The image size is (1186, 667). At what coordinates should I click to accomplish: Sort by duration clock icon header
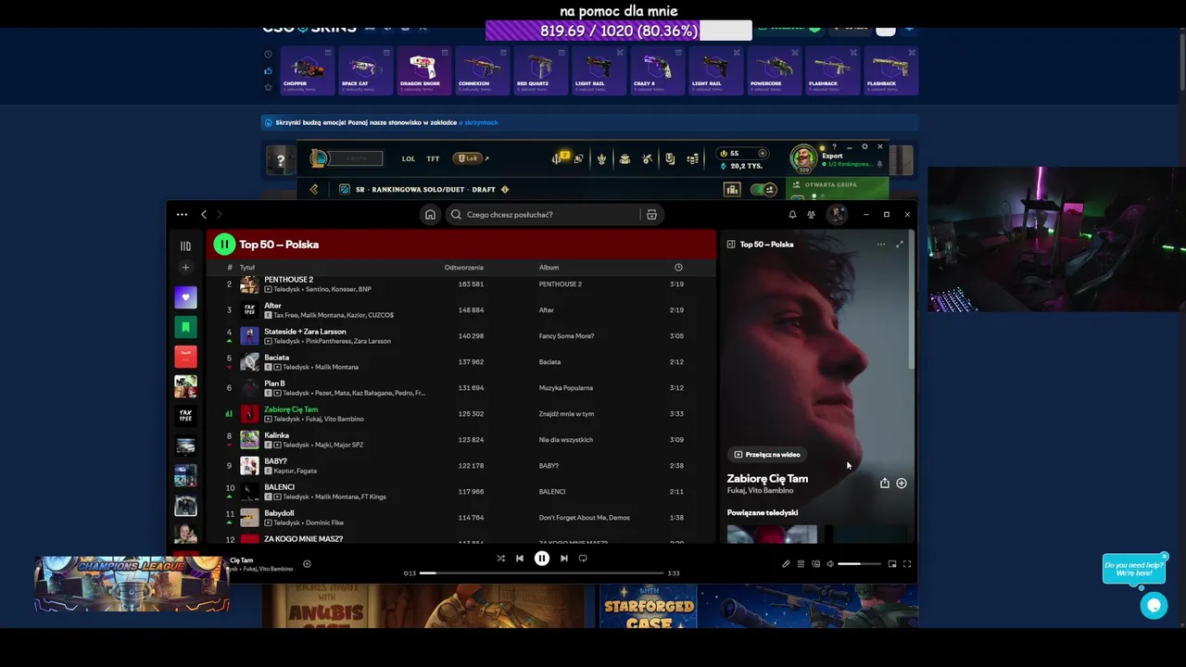(678, 268)
